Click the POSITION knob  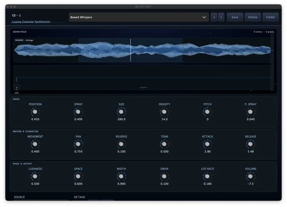35,112
